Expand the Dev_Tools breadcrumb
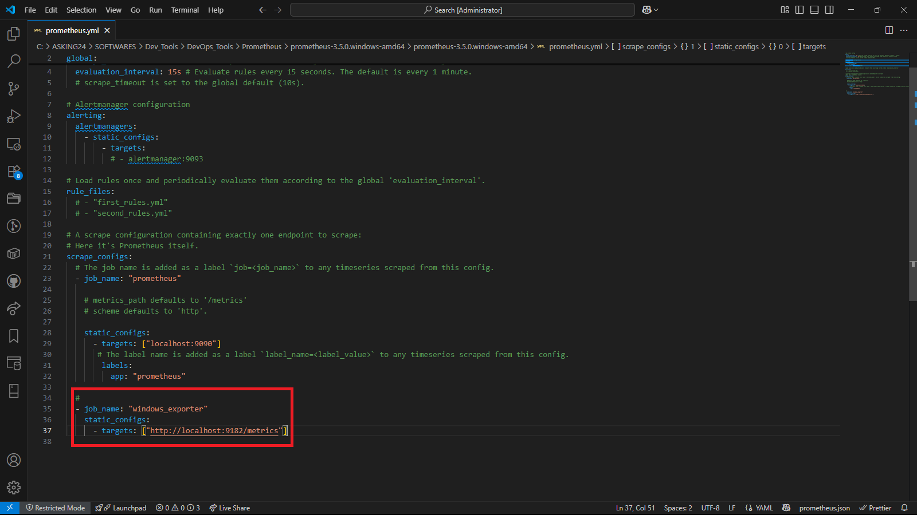The width and height of the screenshot is (917, 515). pos(161,46)
